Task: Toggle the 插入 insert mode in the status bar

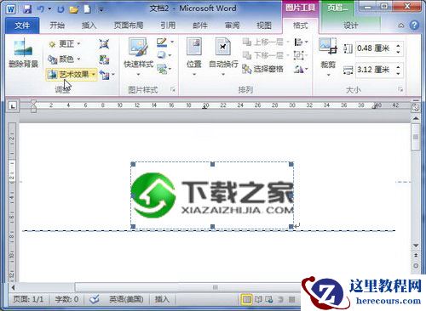Action: click(x=162, y=299)
